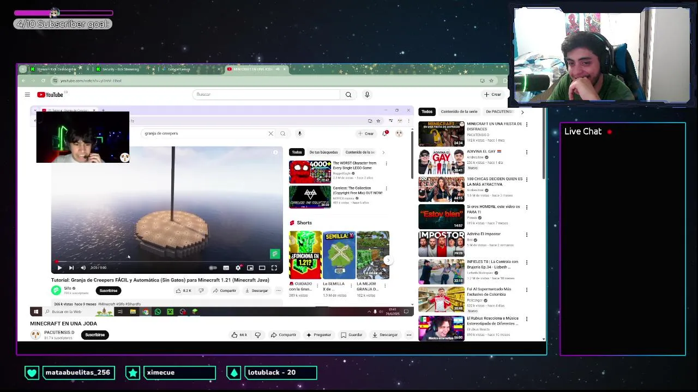
Task: Toggle autoplay switch in inner player
Action: click(x=213, y=268)
